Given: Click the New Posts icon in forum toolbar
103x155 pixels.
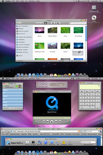Looking at the screenshot, I should [40, 143].
